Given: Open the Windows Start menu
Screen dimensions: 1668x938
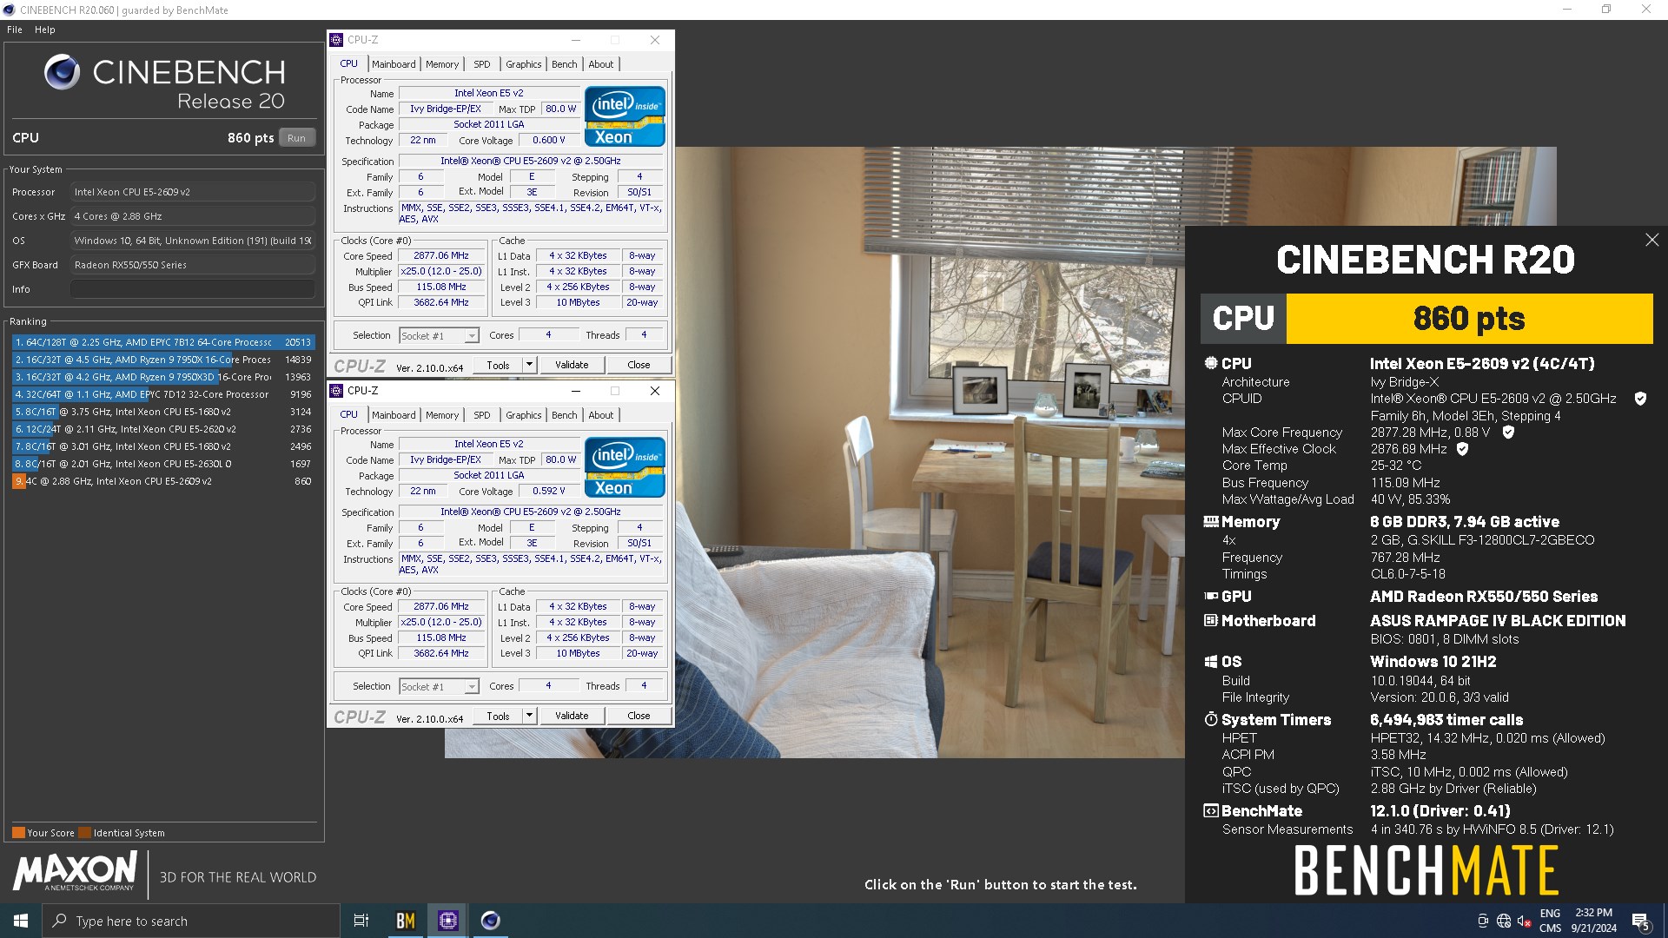Looking at the screenshot, I should [x=21, y=921].
